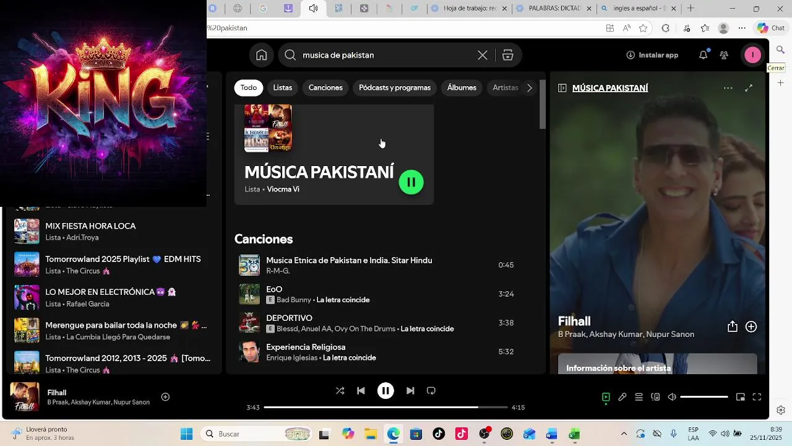Open notifications bell icon

703,55
